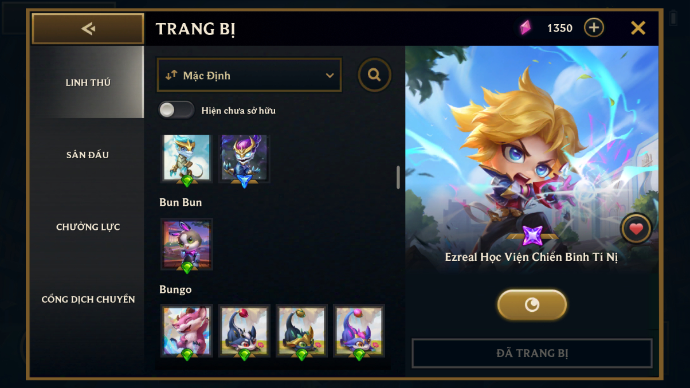
Task: Select the Linh Thú tab
Action: pos(88,83)
